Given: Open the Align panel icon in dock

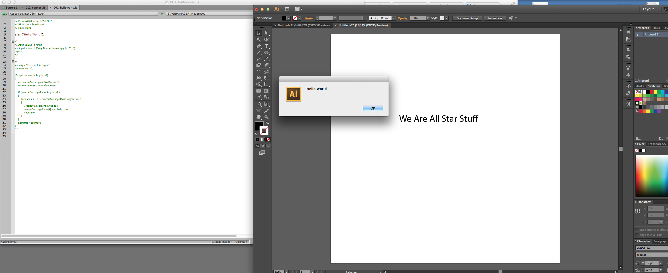Looking at the screenshot, I should coord(628,50).
